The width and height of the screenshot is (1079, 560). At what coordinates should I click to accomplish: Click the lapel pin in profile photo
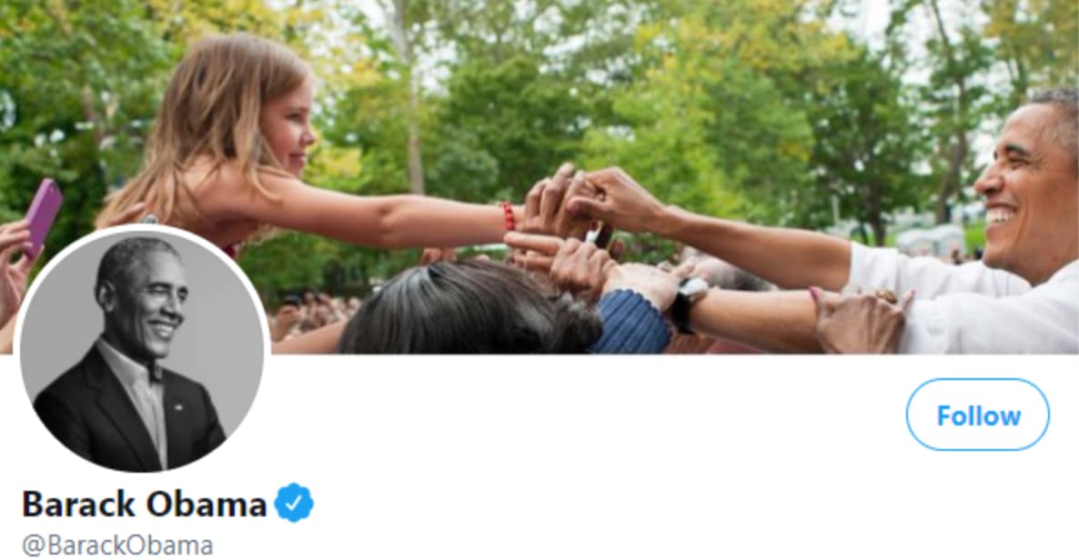(178, 406)
